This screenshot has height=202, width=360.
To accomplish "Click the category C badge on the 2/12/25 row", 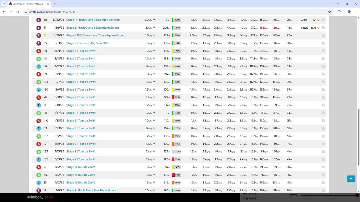I will [39, 66].
